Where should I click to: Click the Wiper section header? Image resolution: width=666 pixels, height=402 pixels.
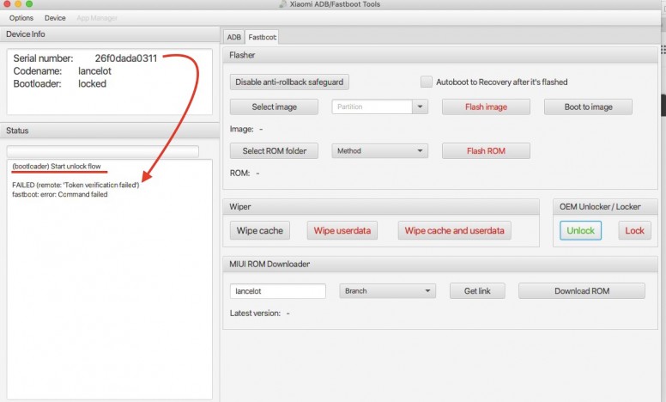click(381, 206)
